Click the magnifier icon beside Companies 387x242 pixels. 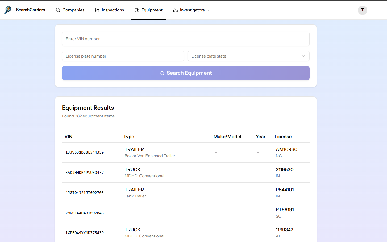[58, 10]
